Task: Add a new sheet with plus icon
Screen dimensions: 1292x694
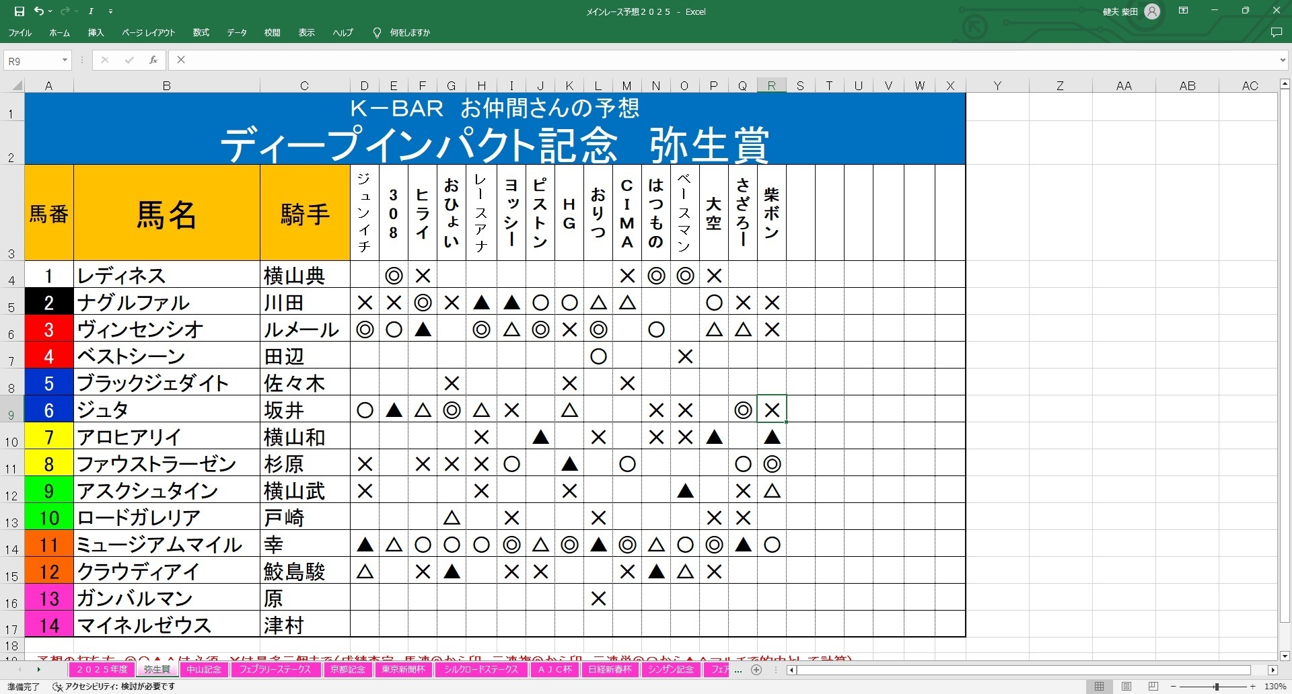Action: (756, 670)
